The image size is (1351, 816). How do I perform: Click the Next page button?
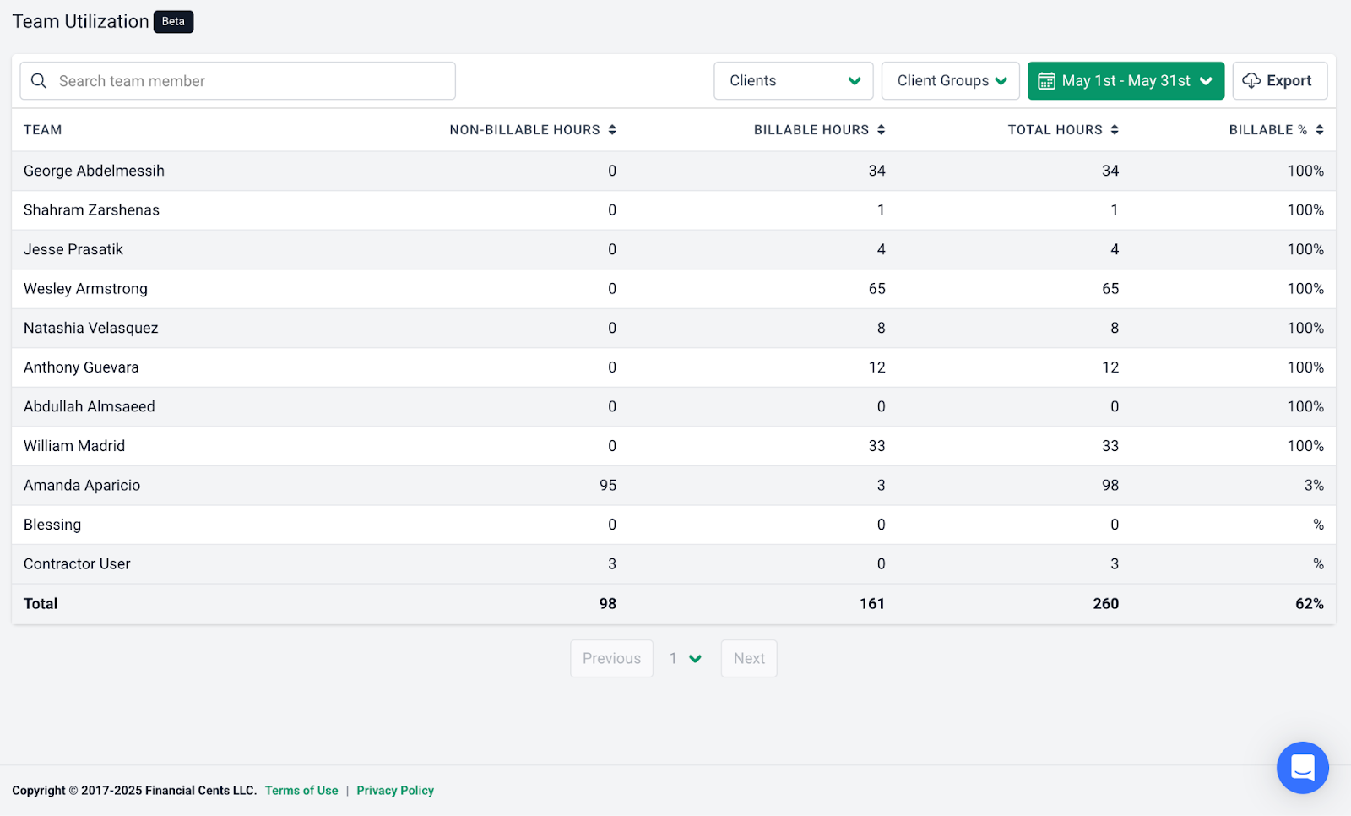[749, 659]
